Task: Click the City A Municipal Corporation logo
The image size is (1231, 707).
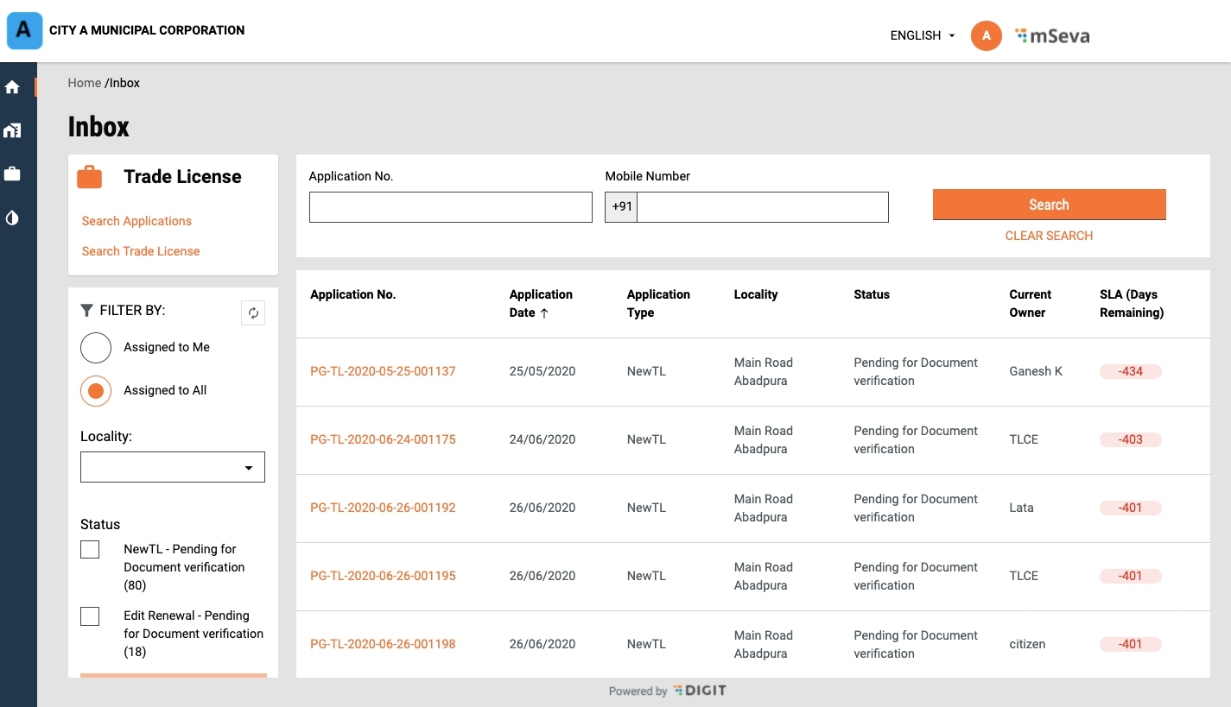Action: (x=24, y=30)
